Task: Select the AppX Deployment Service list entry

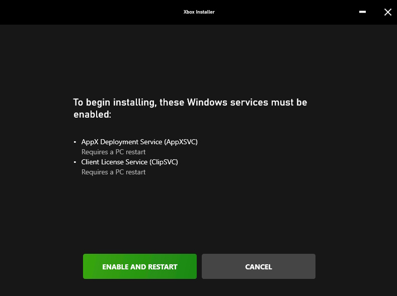Action: (x=139, y=142)
